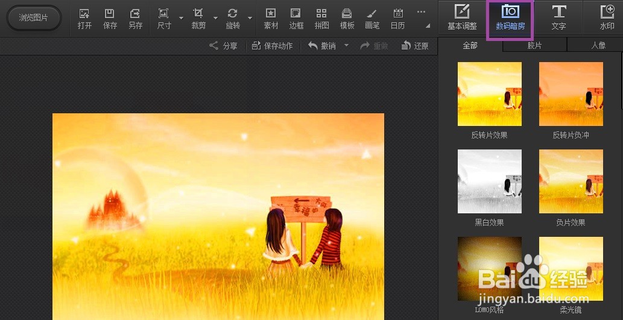Apply the 柔光镜 filter thumbnail
Image resolution: width=623 pixels, height=320 pixels.
coord(571,269)
